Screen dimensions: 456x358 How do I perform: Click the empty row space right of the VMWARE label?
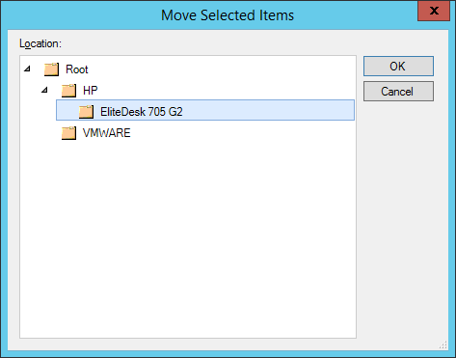[243, 133]
